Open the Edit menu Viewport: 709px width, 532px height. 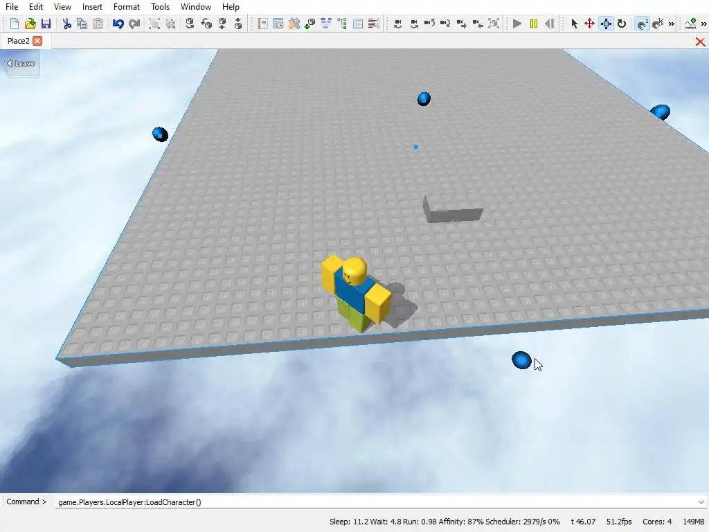[36, 7]
